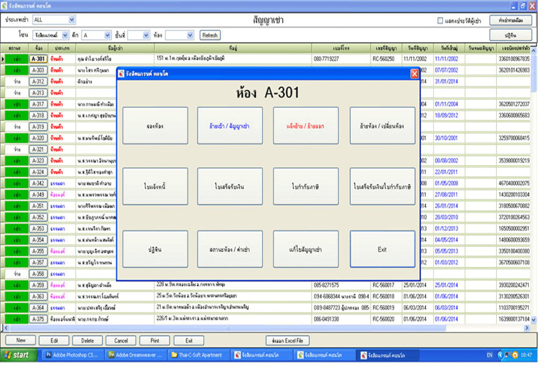Click the Refresh button
Image resolution: width=550 pixels, height=366 pixels.
pyautogui.click(x=210, y=35)
